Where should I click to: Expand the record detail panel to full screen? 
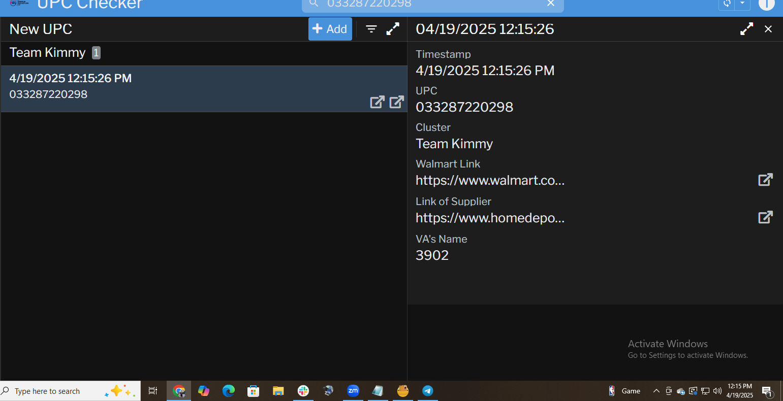click(746, 29)
